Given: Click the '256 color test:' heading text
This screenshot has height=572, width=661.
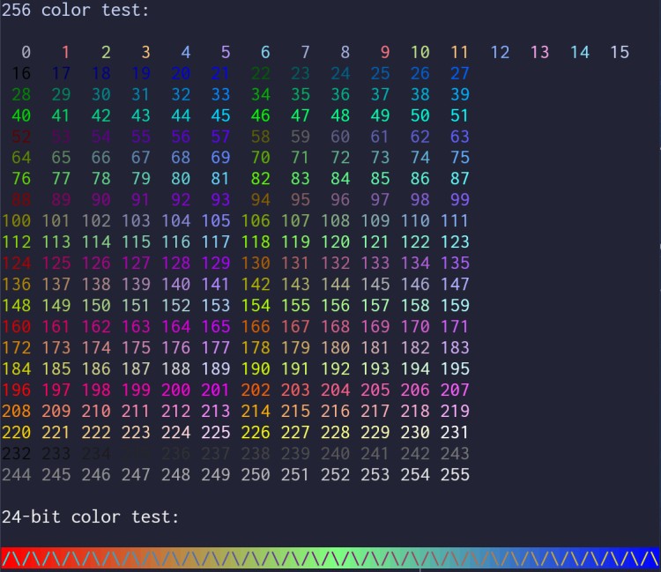Looking at the screenshot, I should pyautogui.click(x=76, y=10).
